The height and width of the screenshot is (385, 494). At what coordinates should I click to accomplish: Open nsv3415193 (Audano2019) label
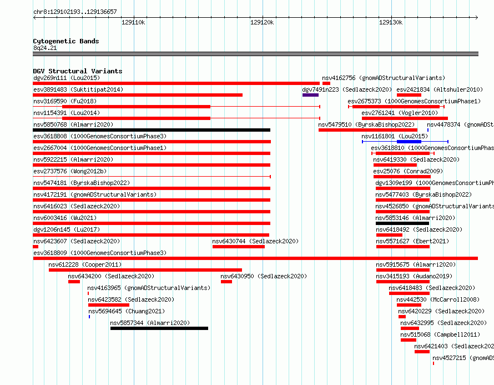[x=414, y=276]
